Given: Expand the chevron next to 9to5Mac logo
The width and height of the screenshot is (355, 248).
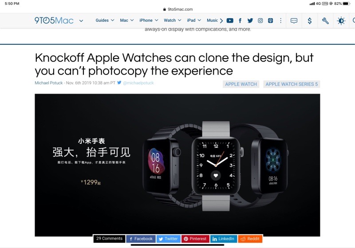Looking at the screenshot, I should click(x=81, y=21).
